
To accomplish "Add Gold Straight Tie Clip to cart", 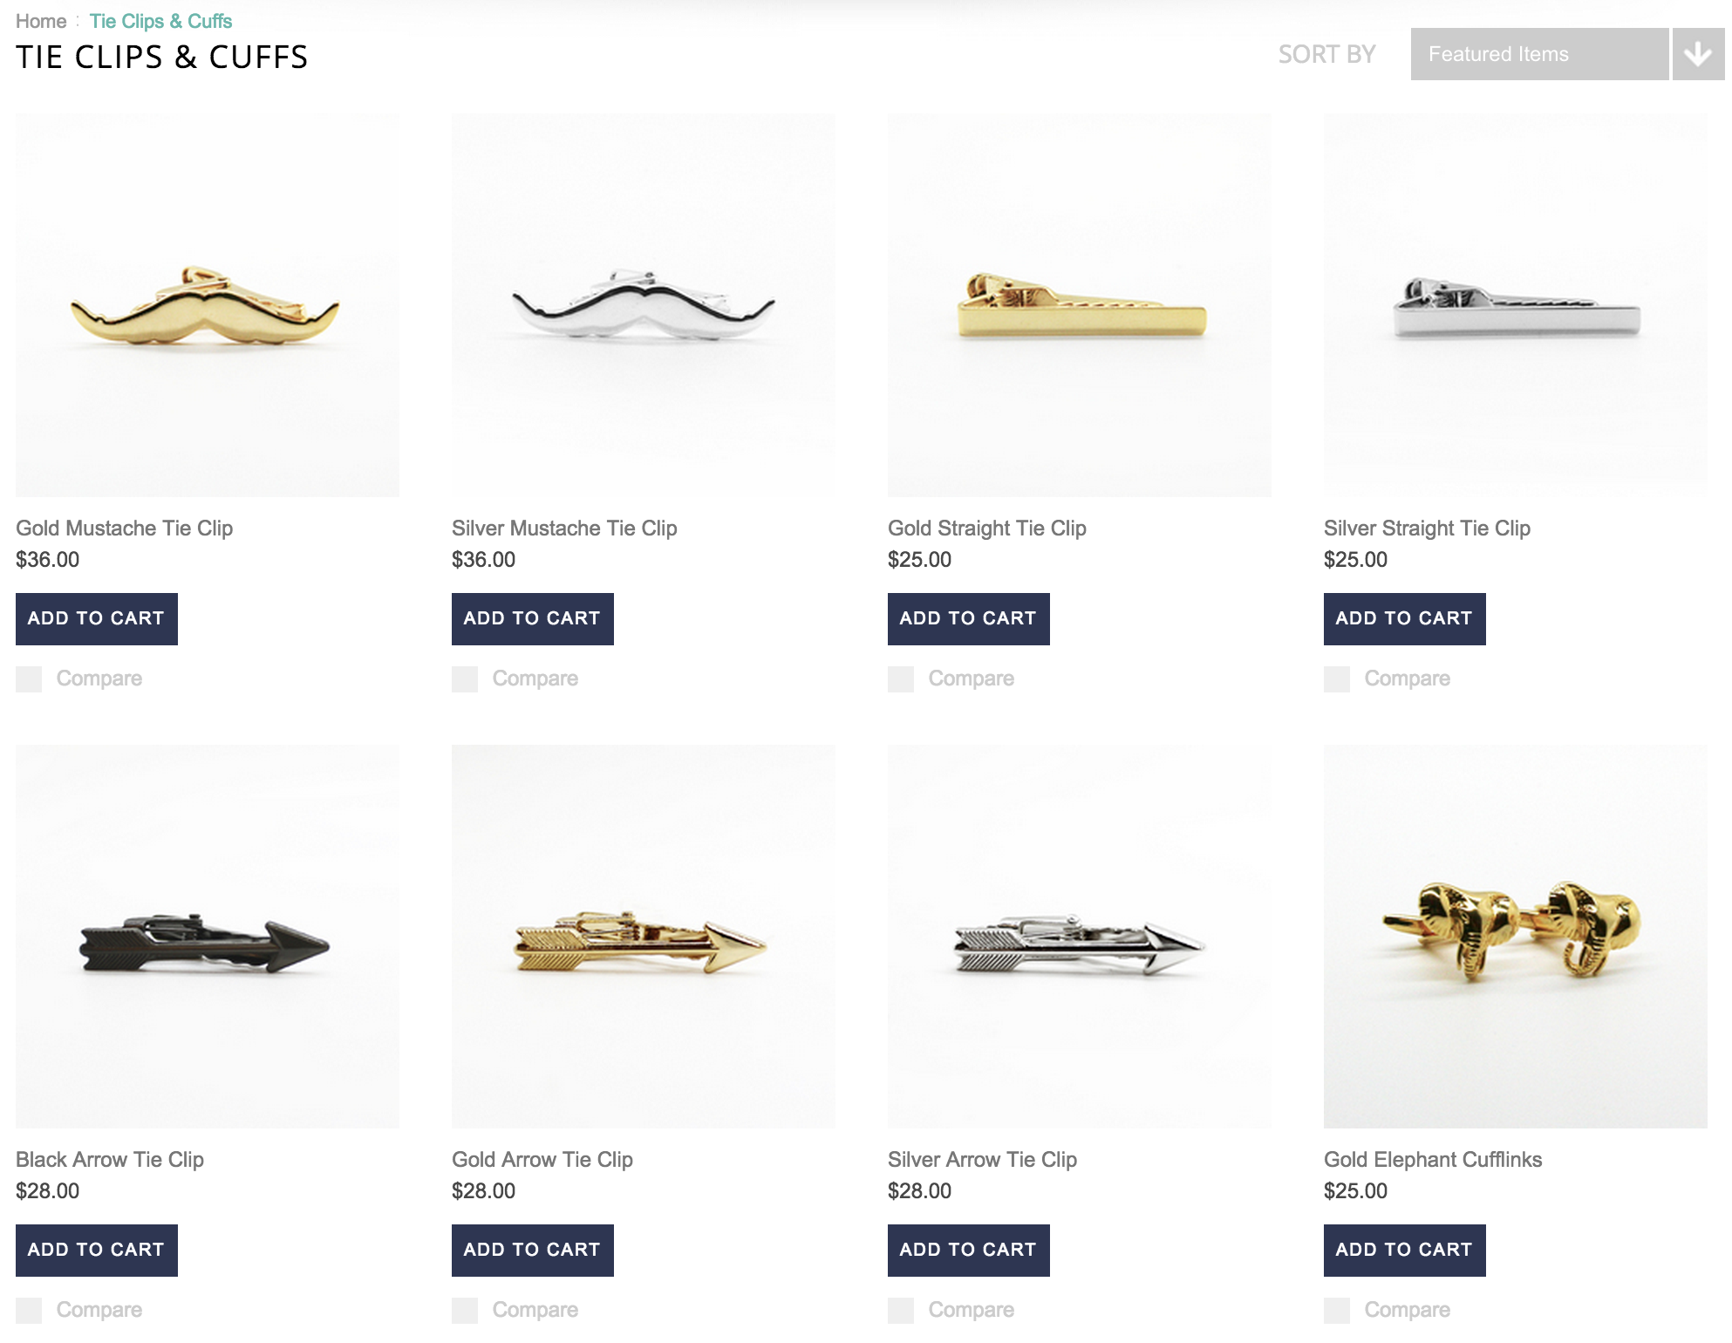I will pyautogui.click(x=969, y=619).
